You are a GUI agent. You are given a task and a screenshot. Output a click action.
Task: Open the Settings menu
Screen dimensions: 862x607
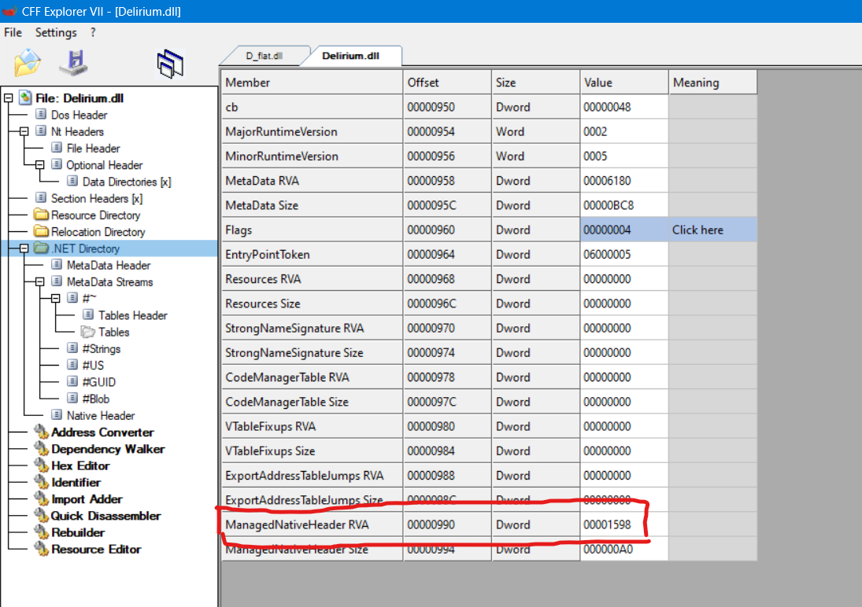56,32
